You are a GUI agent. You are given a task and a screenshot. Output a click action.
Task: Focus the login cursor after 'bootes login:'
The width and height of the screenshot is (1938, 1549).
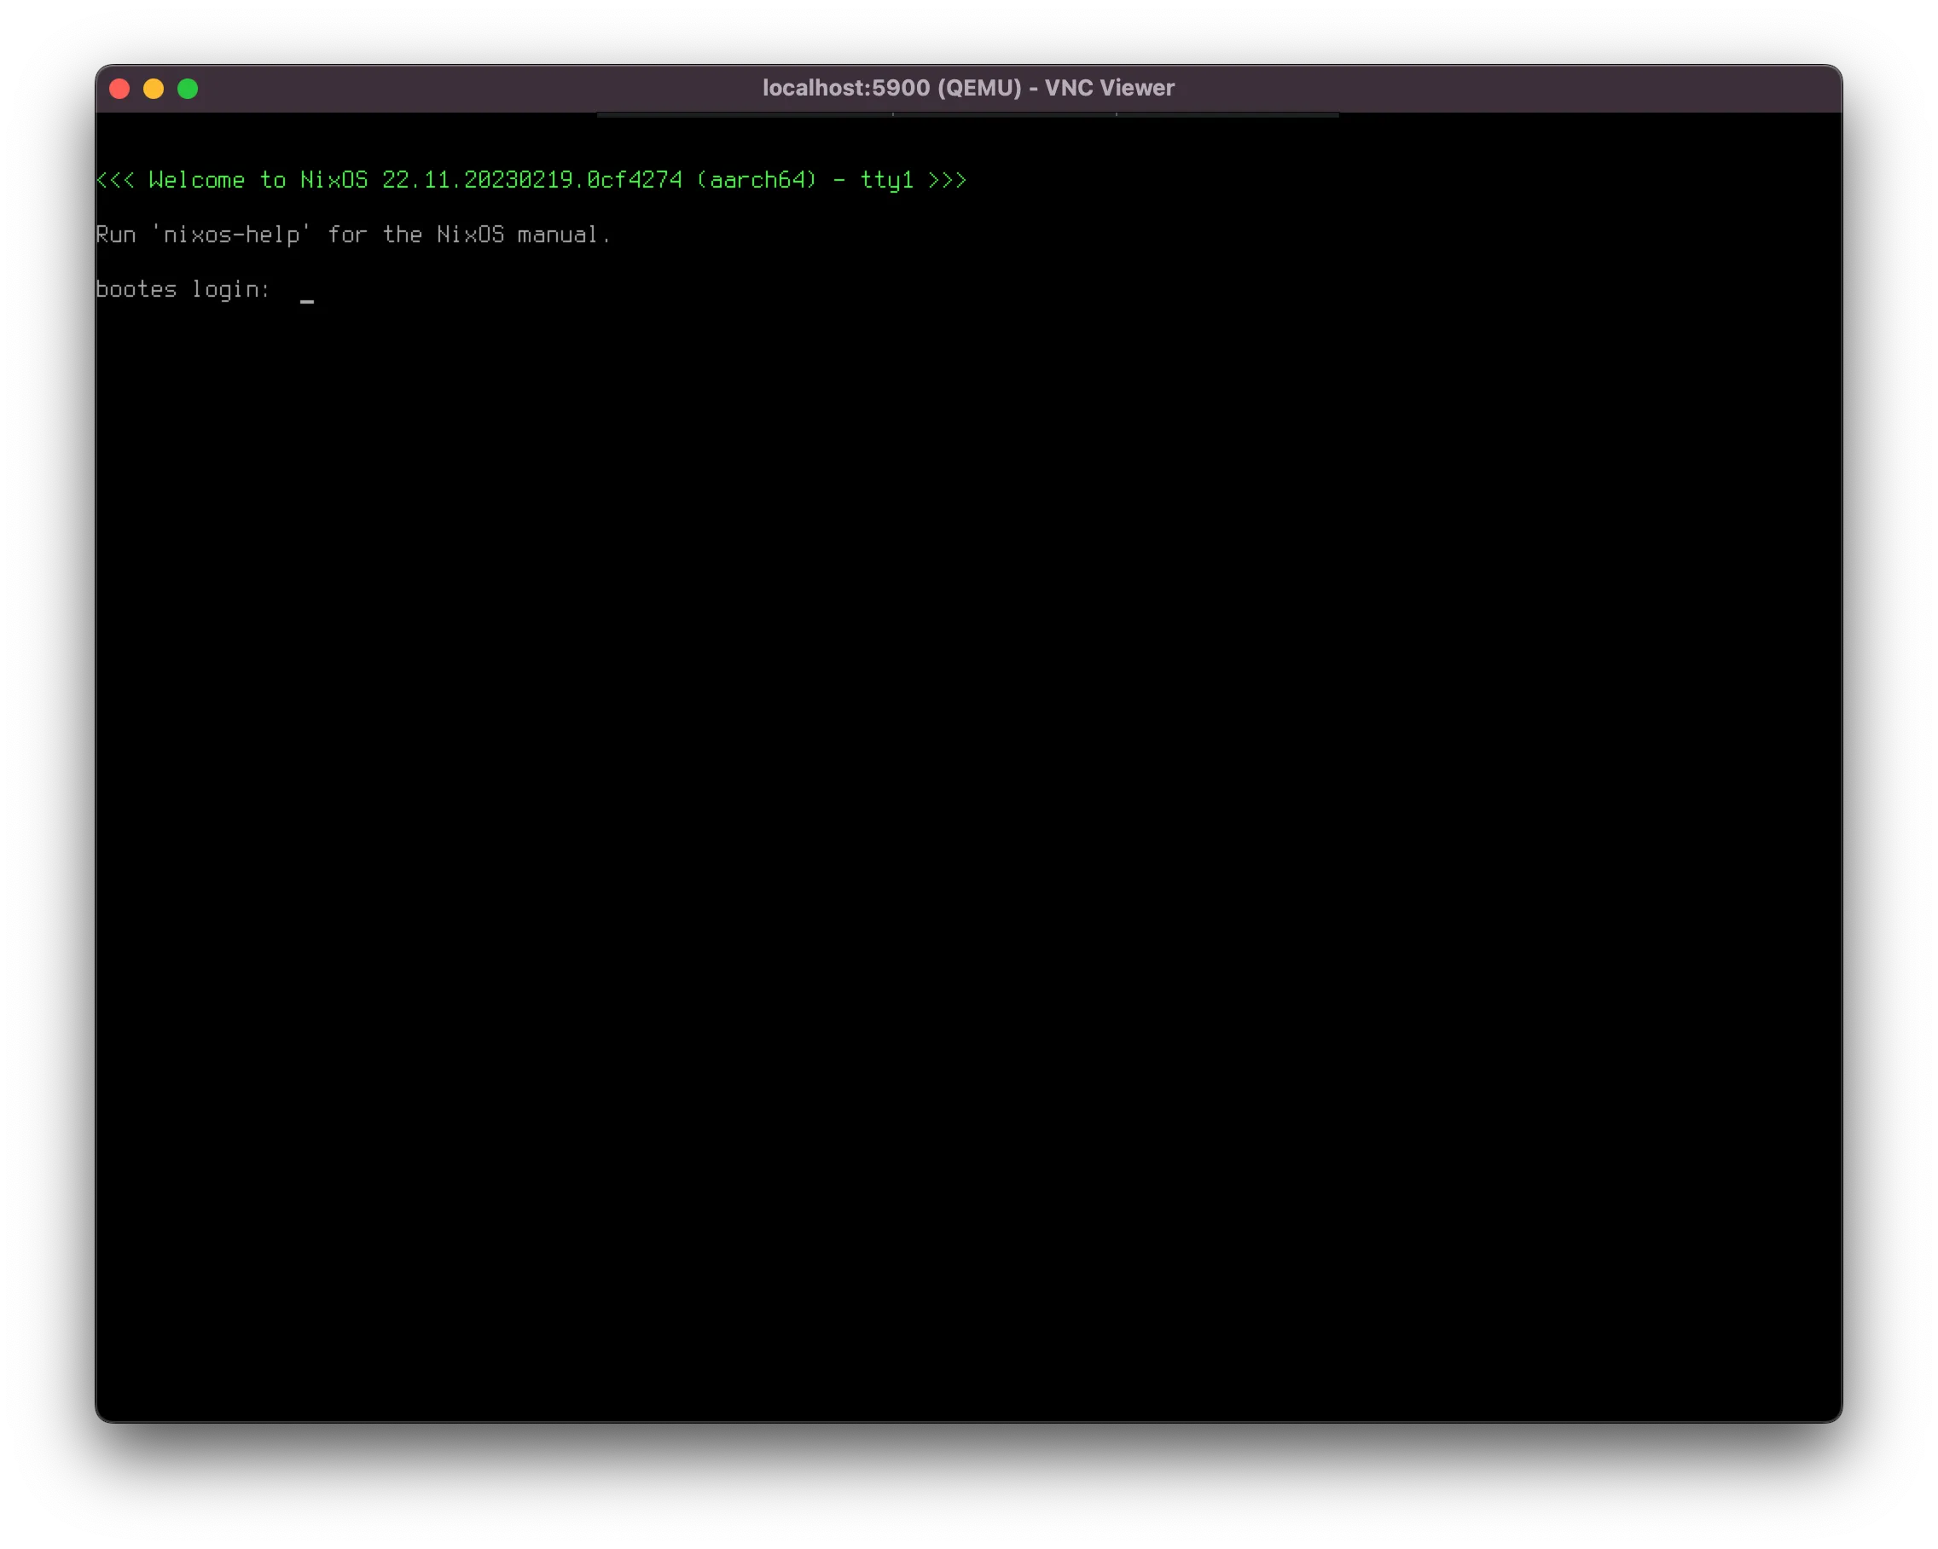(x=306, y=301)
